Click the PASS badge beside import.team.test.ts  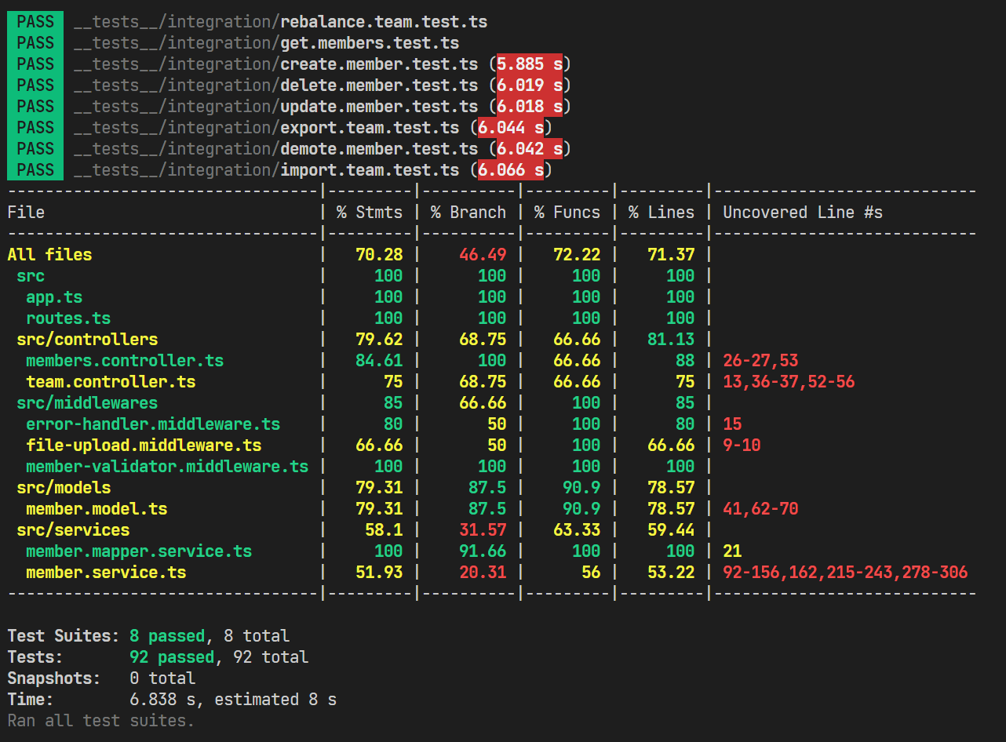[35, 169]
